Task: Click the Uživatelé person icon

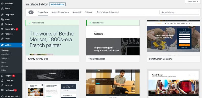Action: click(2, 81)
